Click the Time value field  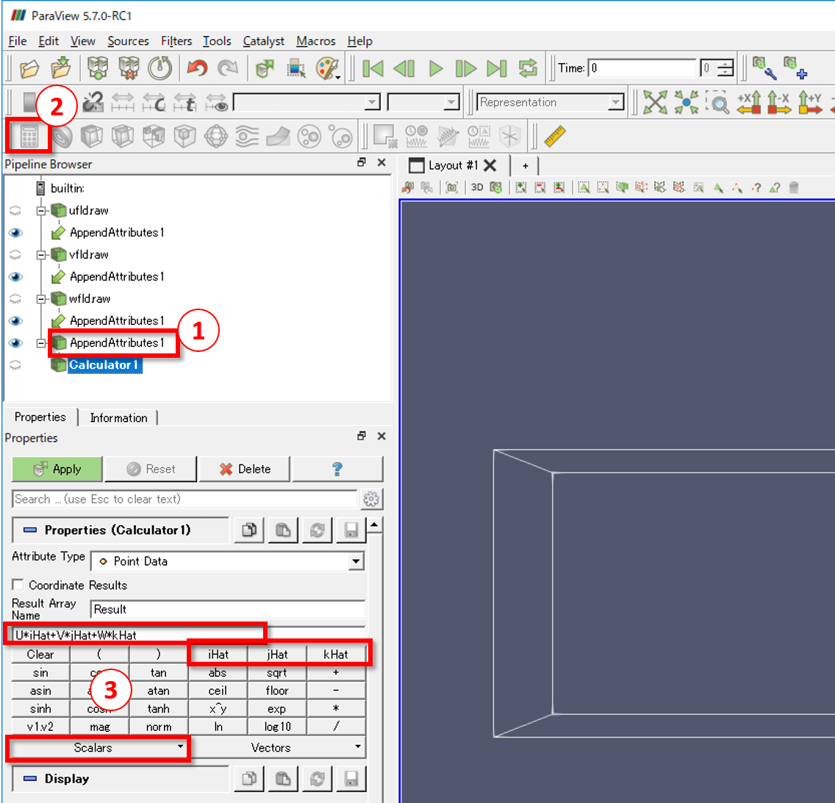tap(642, 68)
